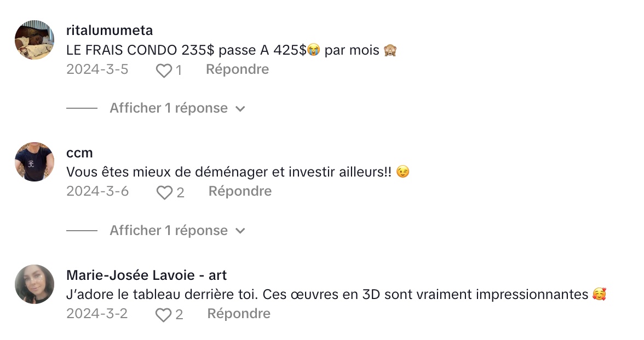The width and height of the screenshot is (644, 340).
Task: Open the ritalumumeta username link
Action: point(110,30)
